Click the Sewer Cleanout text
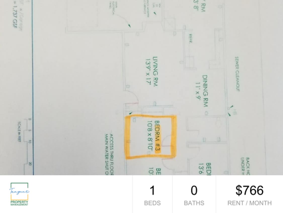 [x=237, y=74]
